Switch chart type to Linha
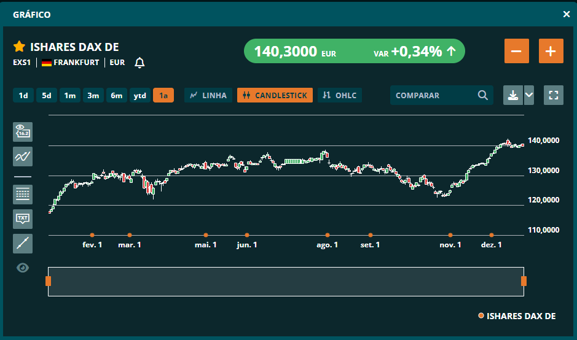This screenshot has width=577, height=340. point(208,95)
